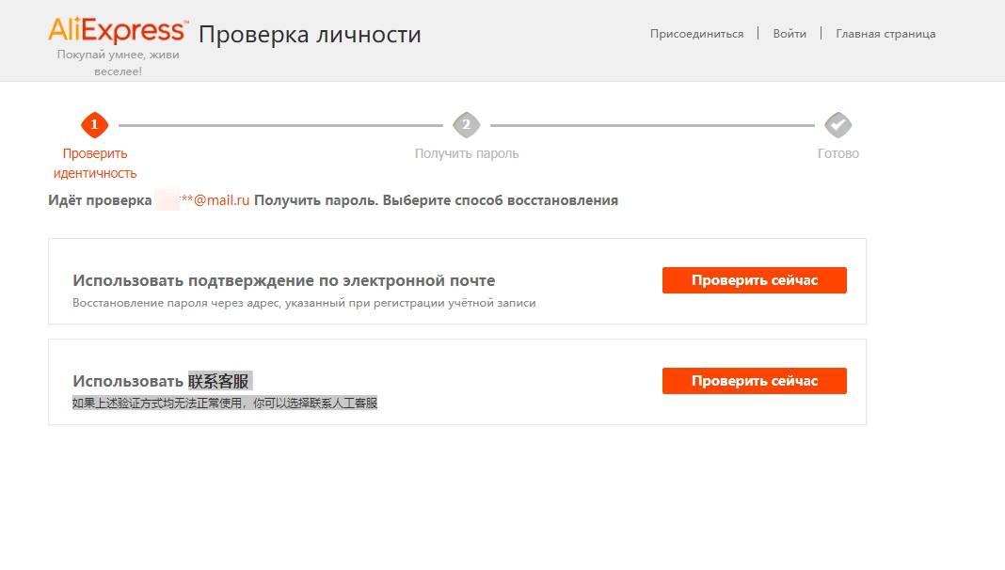Click progress line between steps 1 and 2
The height and width of the screenshot is (570, 1005).
point(280,125)
